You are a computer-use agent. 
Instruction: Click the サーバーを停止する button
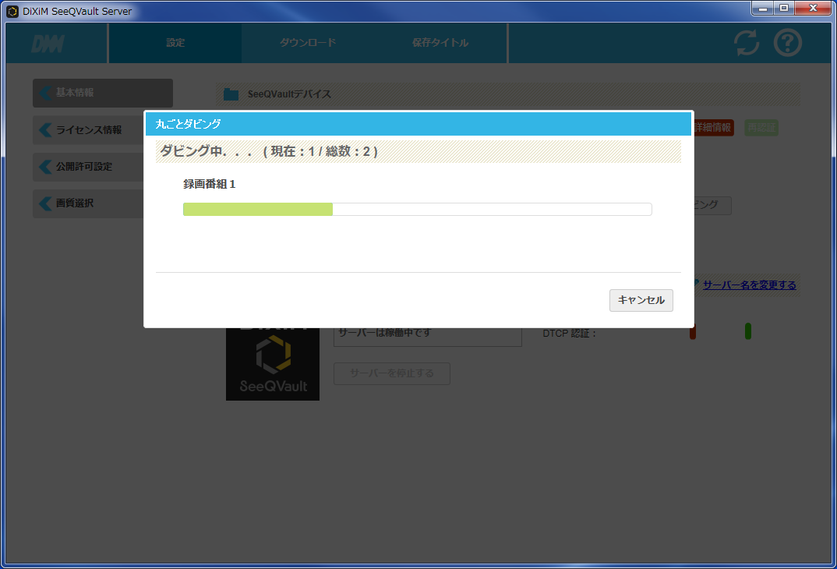tap(392, 373)
